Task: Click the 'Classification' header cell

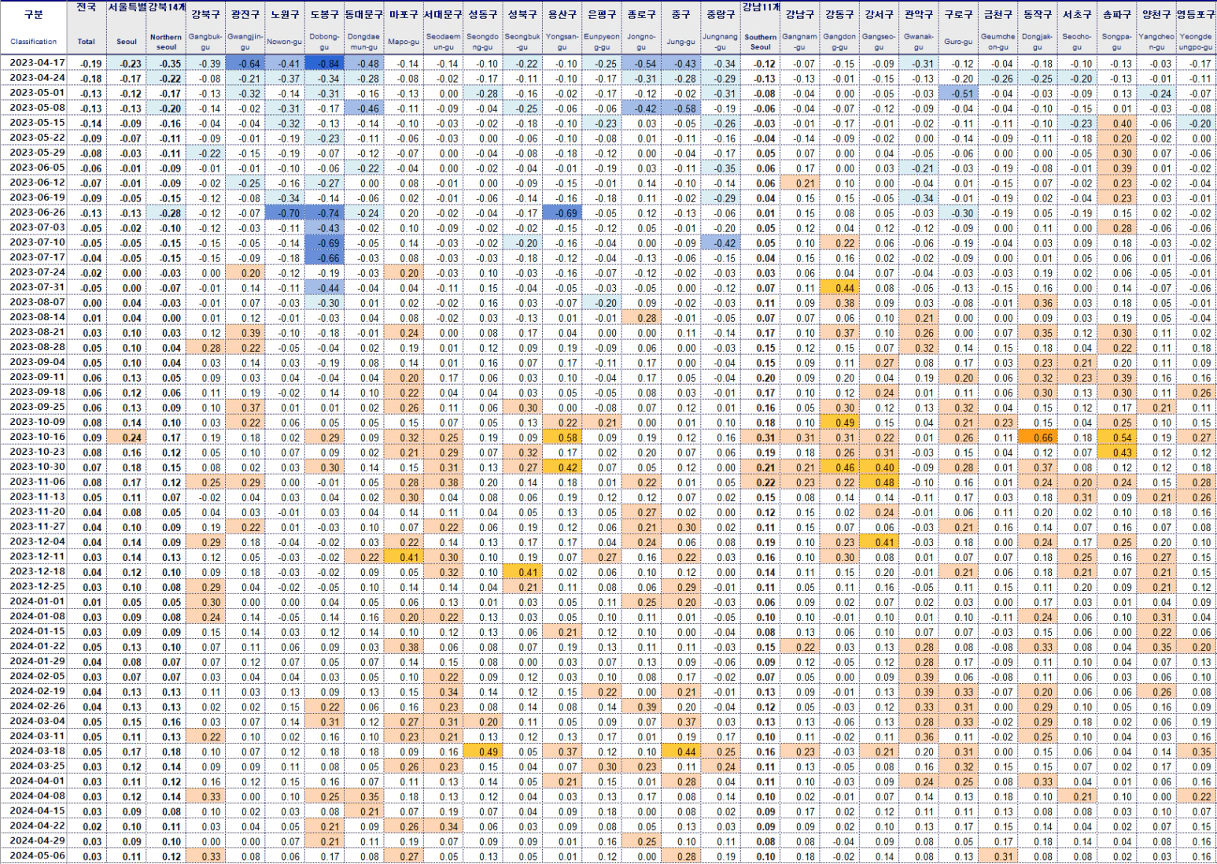Action: tap(34, 42)
